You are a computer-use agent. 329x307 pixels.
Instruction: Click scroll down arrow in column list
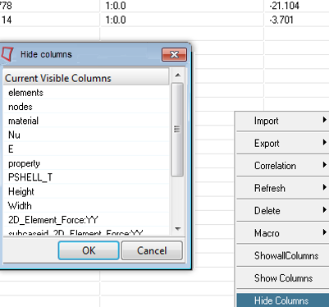tap(178, 228)
